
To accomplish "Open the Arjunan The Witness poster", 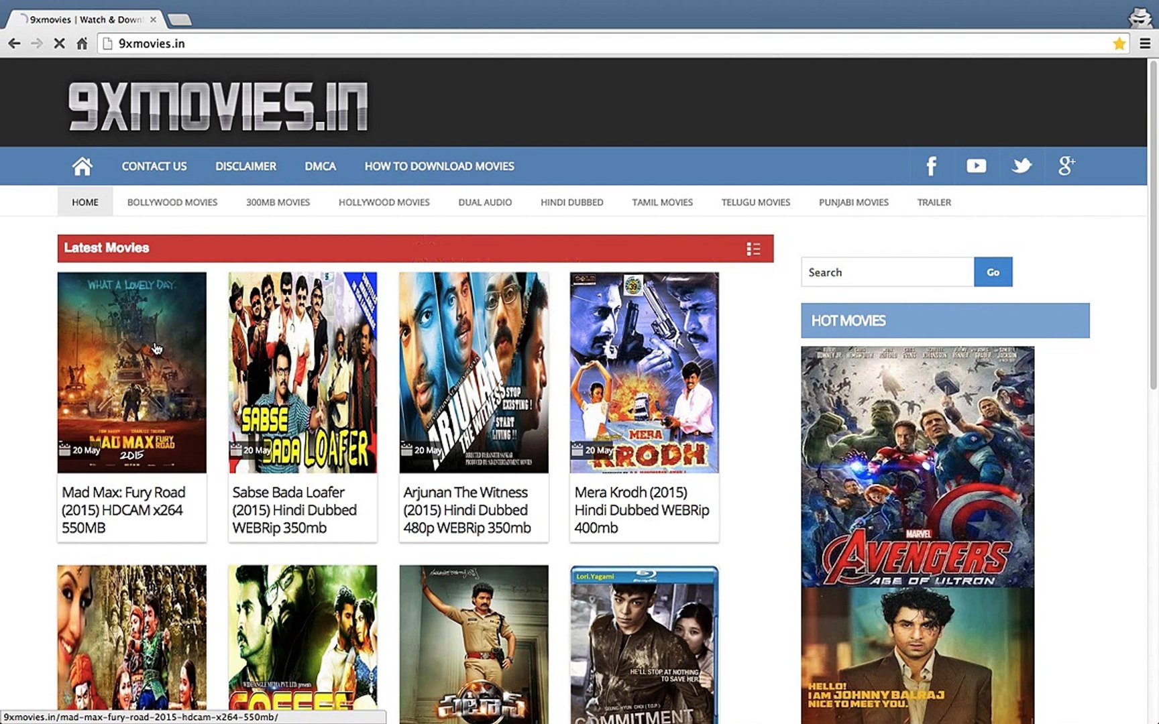I will [x=474, y=372].
